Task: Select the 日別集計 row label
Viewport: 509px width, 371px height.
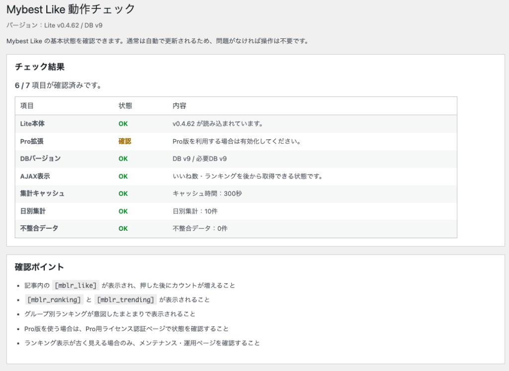Action: click(33, 211)
